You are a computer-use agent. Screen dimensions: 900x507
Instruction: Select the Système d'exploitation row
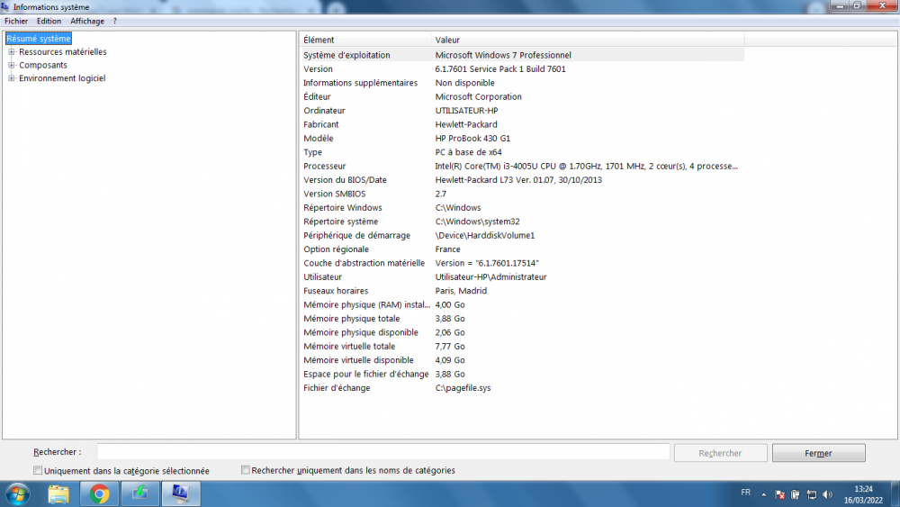point(522,55)
